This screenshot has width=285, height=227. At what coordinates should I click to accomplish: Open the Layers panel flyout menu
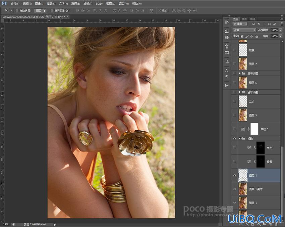[x=282, y=19]
